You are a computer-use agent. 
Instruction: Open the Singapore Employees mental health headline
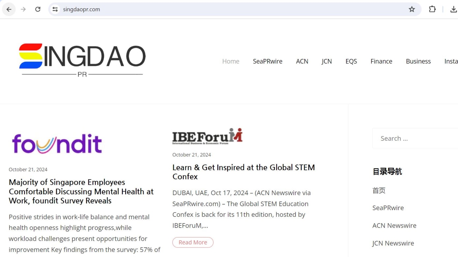(81, 191)
